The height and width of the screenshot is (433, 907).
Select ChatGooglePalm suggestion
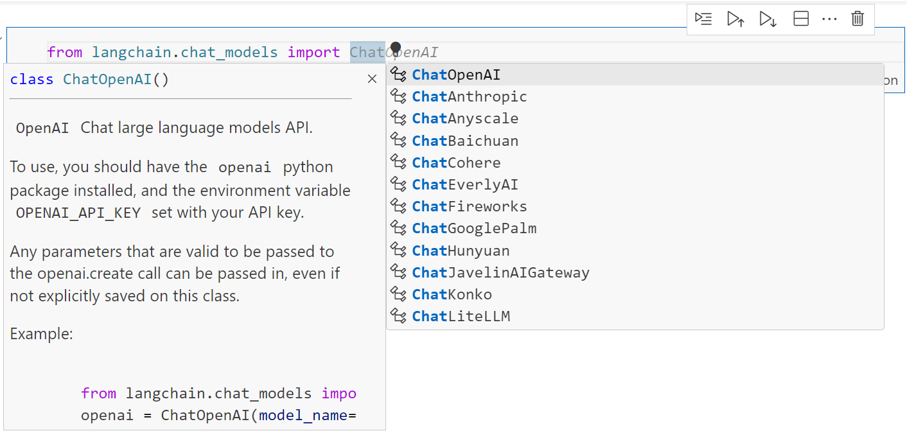tap(635, 228)
